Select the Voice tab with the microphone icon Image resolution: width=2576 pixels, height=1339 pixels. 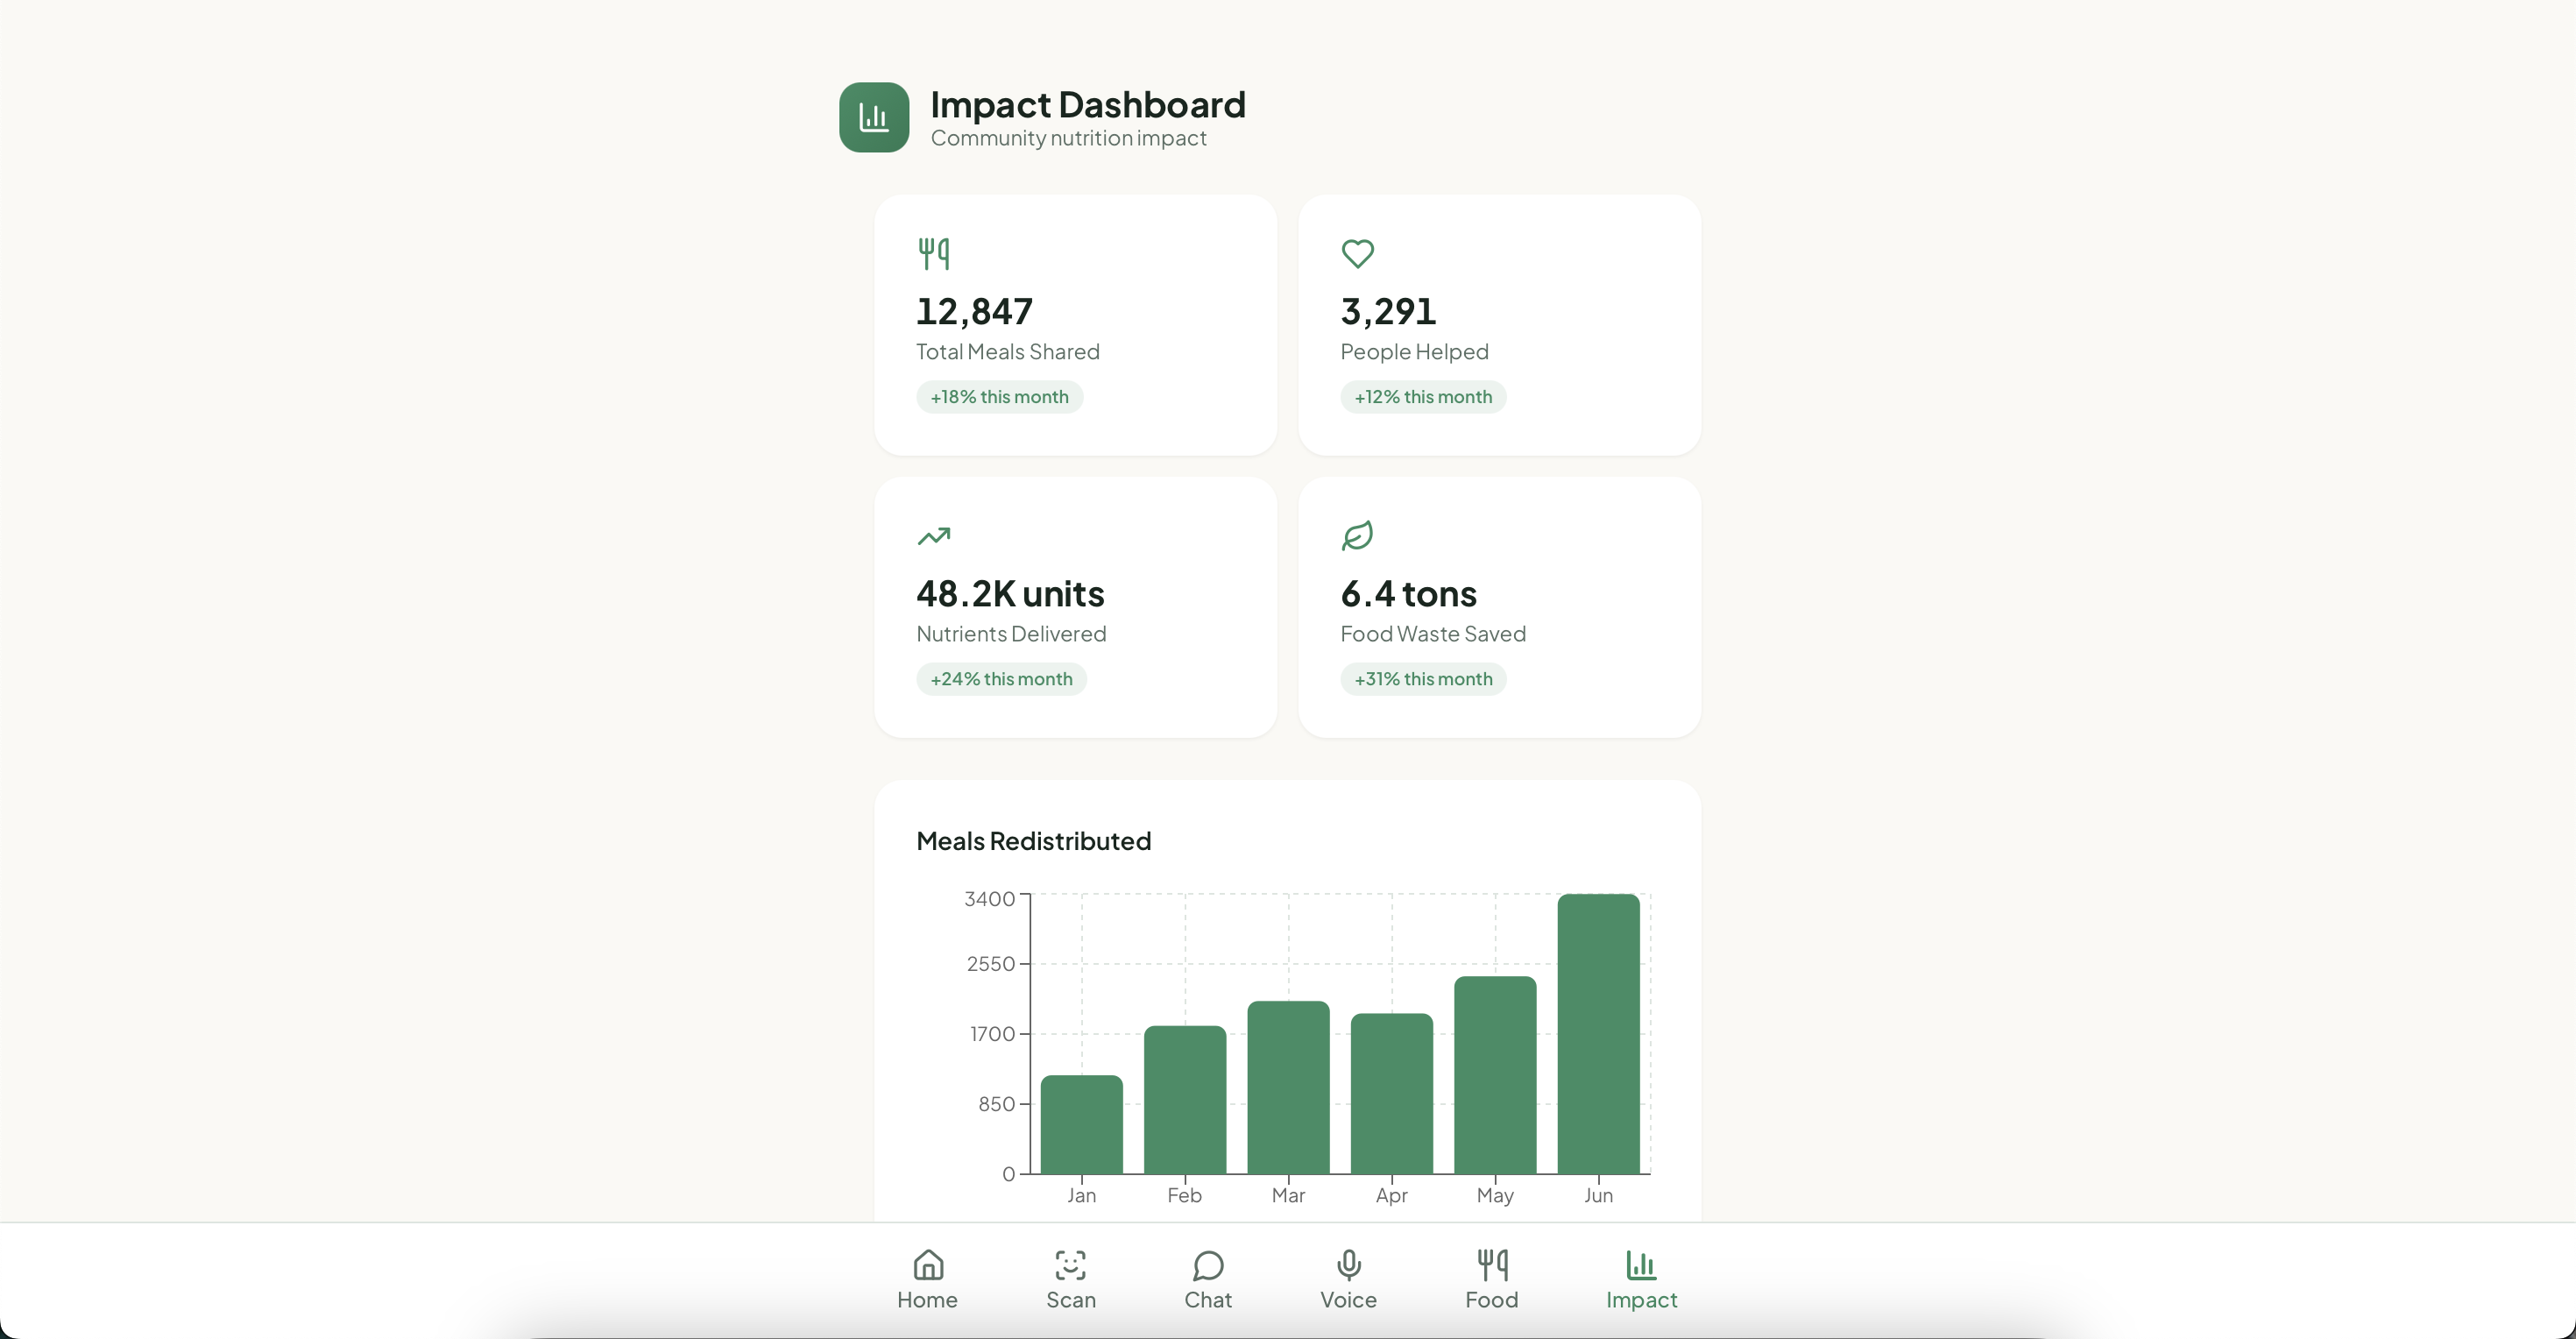[1348, 1279]
